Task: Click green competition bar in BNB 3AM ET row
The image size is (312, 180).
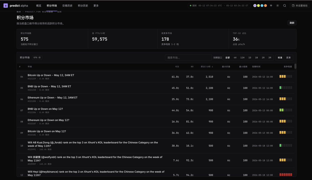Action: tap(281, 88)
